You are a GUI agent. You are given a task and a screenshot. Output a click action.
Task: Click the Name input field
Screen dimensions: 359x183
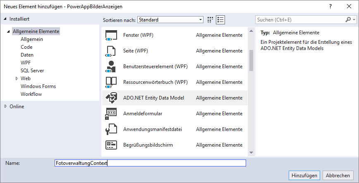[x=150, y=163]
